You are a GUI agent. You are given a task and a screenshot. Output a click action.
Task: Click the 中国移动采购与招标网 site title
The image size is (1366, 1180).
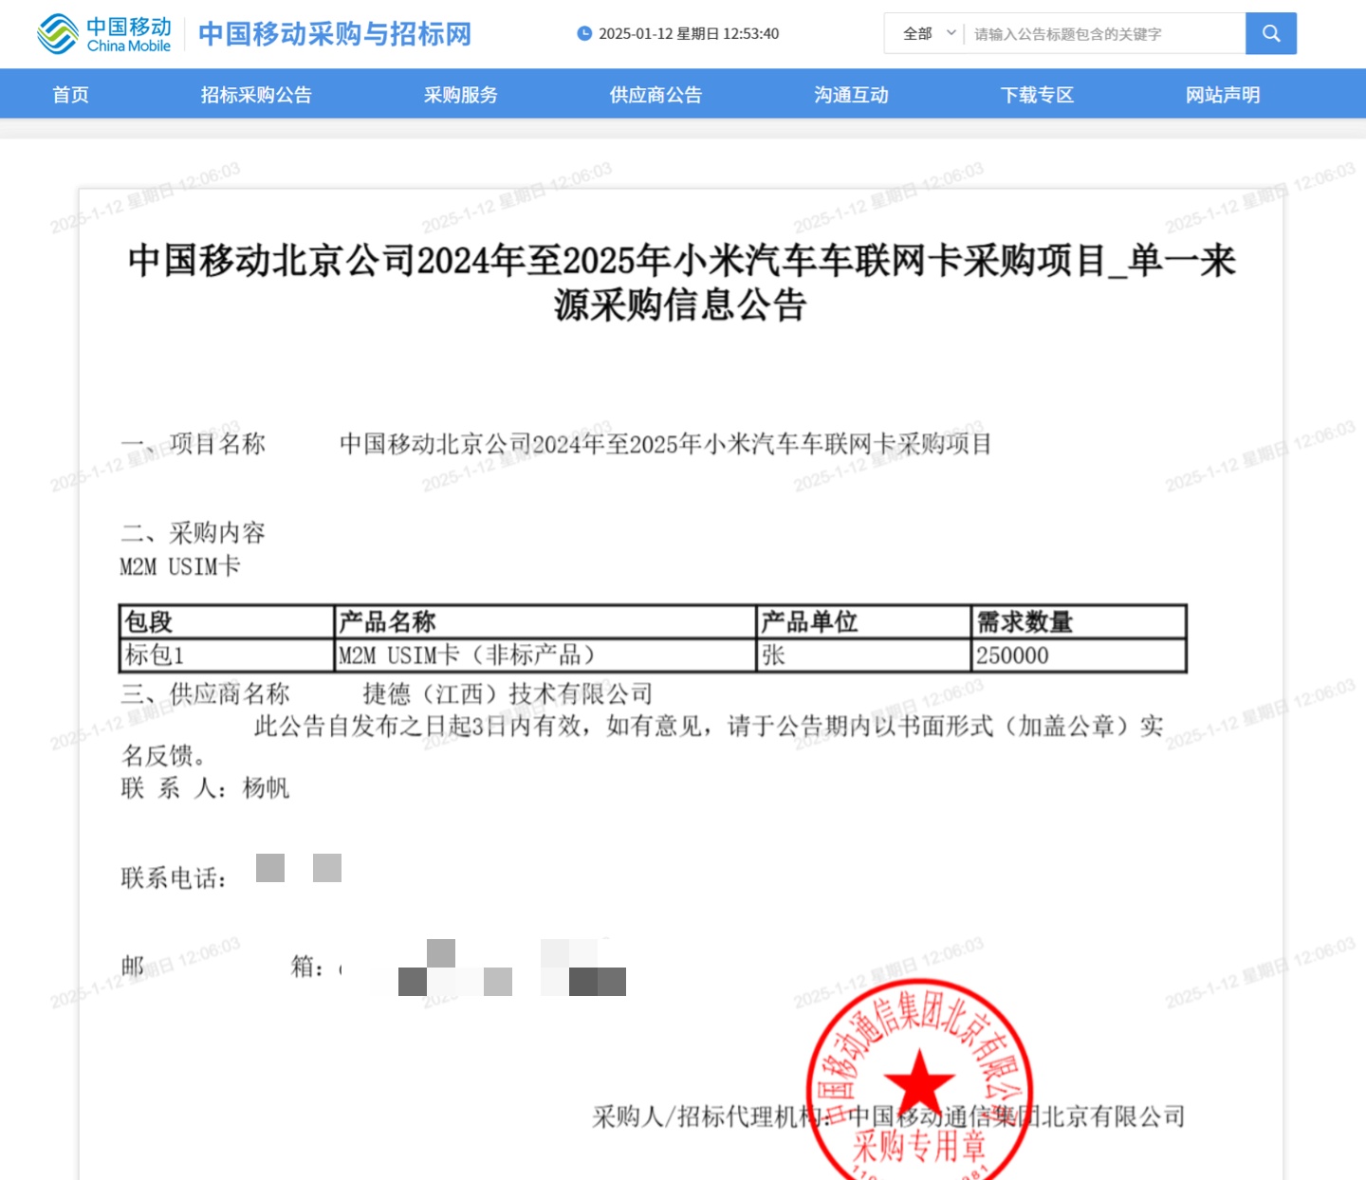tap(335, 33)
